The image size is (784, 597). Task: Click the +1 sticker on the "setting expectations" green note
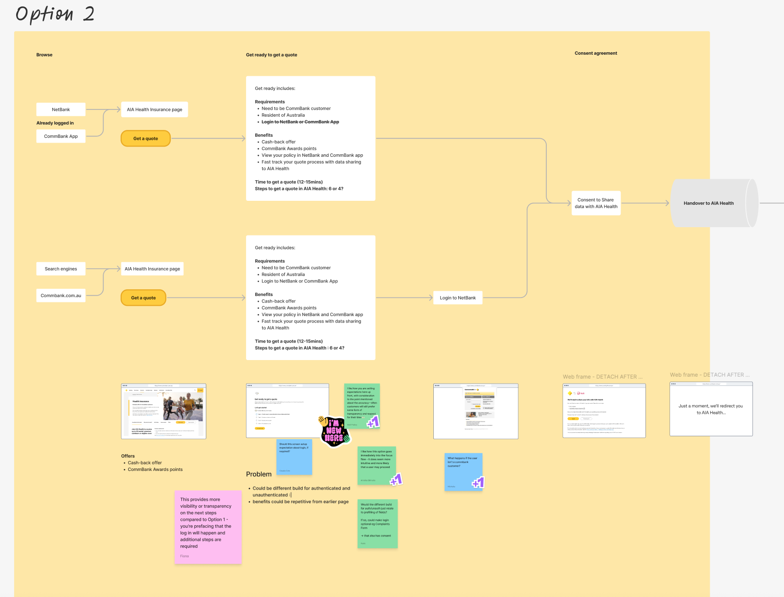tap(374, 422)
